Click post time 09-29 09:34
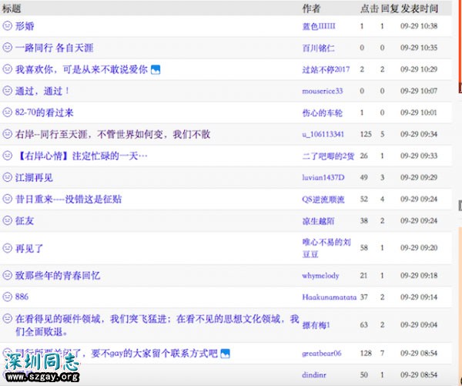Viewport: 462px width, 386px height. pos(419,134)
